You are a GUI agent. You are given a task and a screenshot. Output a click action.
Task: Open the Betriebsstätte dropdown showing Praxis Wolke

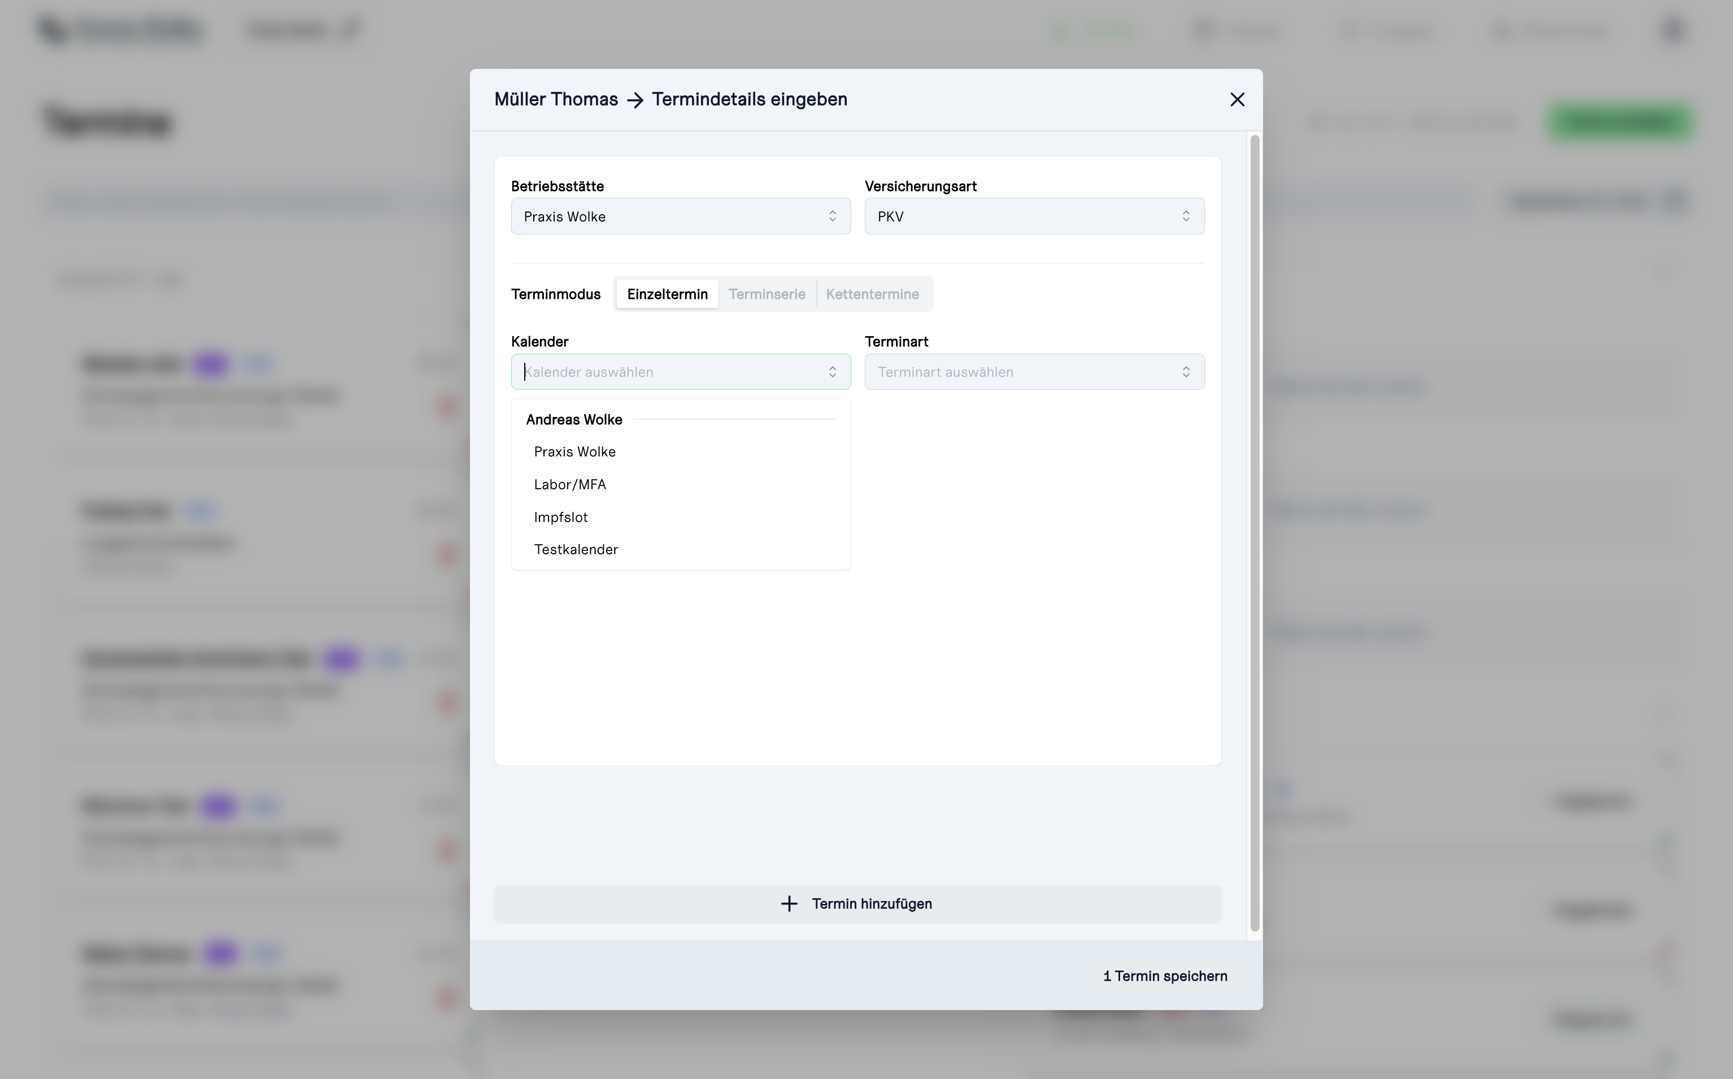coord(681,216)
